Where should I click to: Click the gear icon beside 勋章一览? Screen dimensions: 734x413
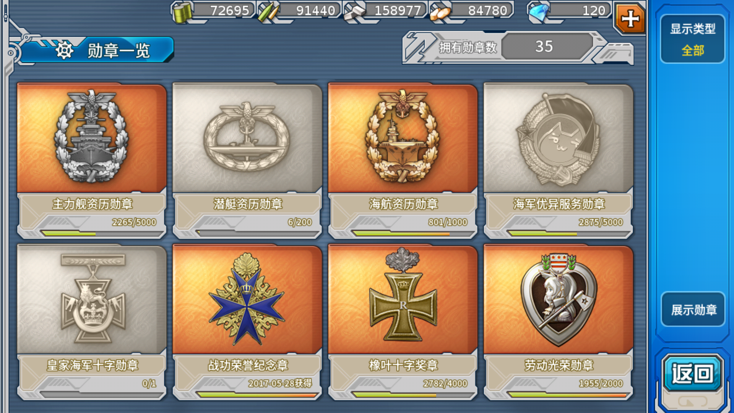(64, 50)
